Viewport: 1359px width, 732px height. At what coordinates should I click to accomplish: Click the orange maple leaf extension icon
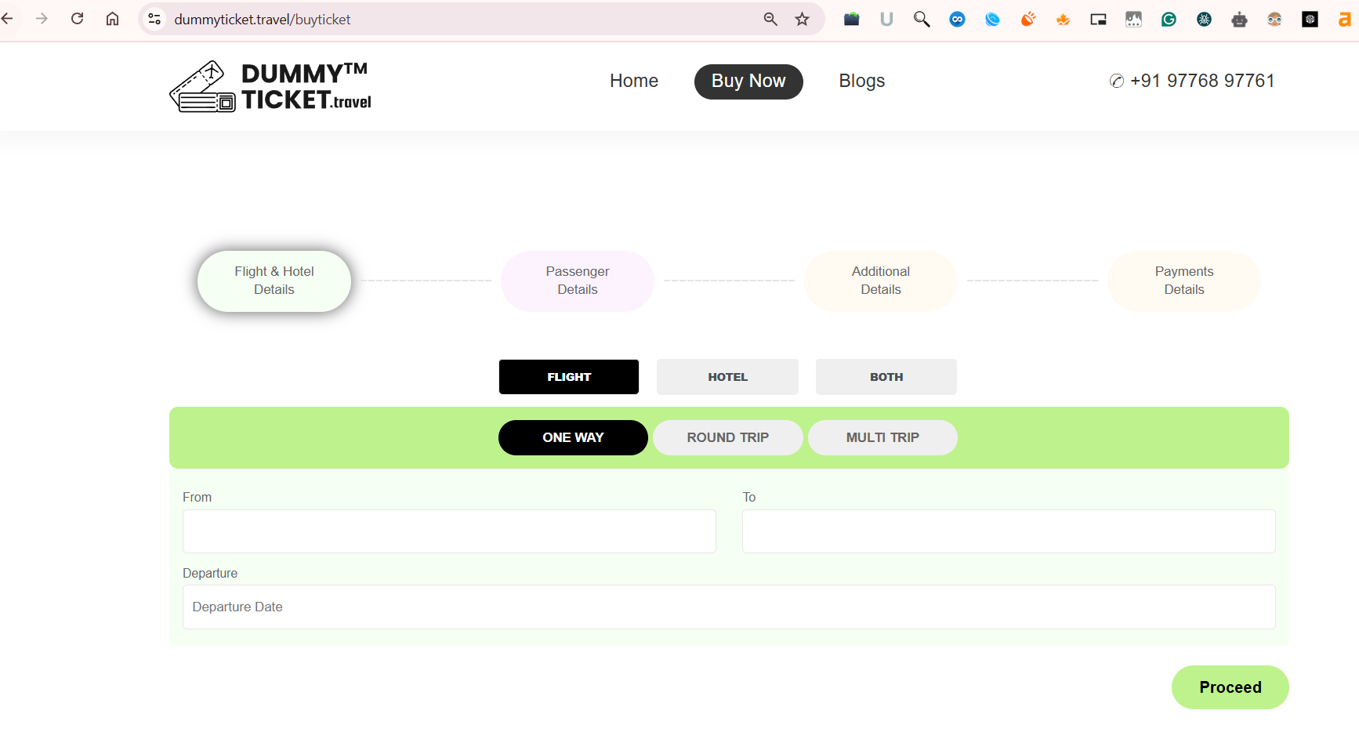coord(1063,20)
